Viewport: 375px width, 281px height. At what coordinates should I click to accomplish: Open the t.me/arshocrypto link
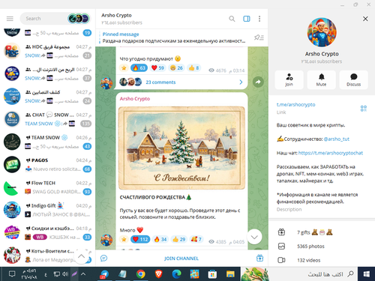click(x=295, y=105)
